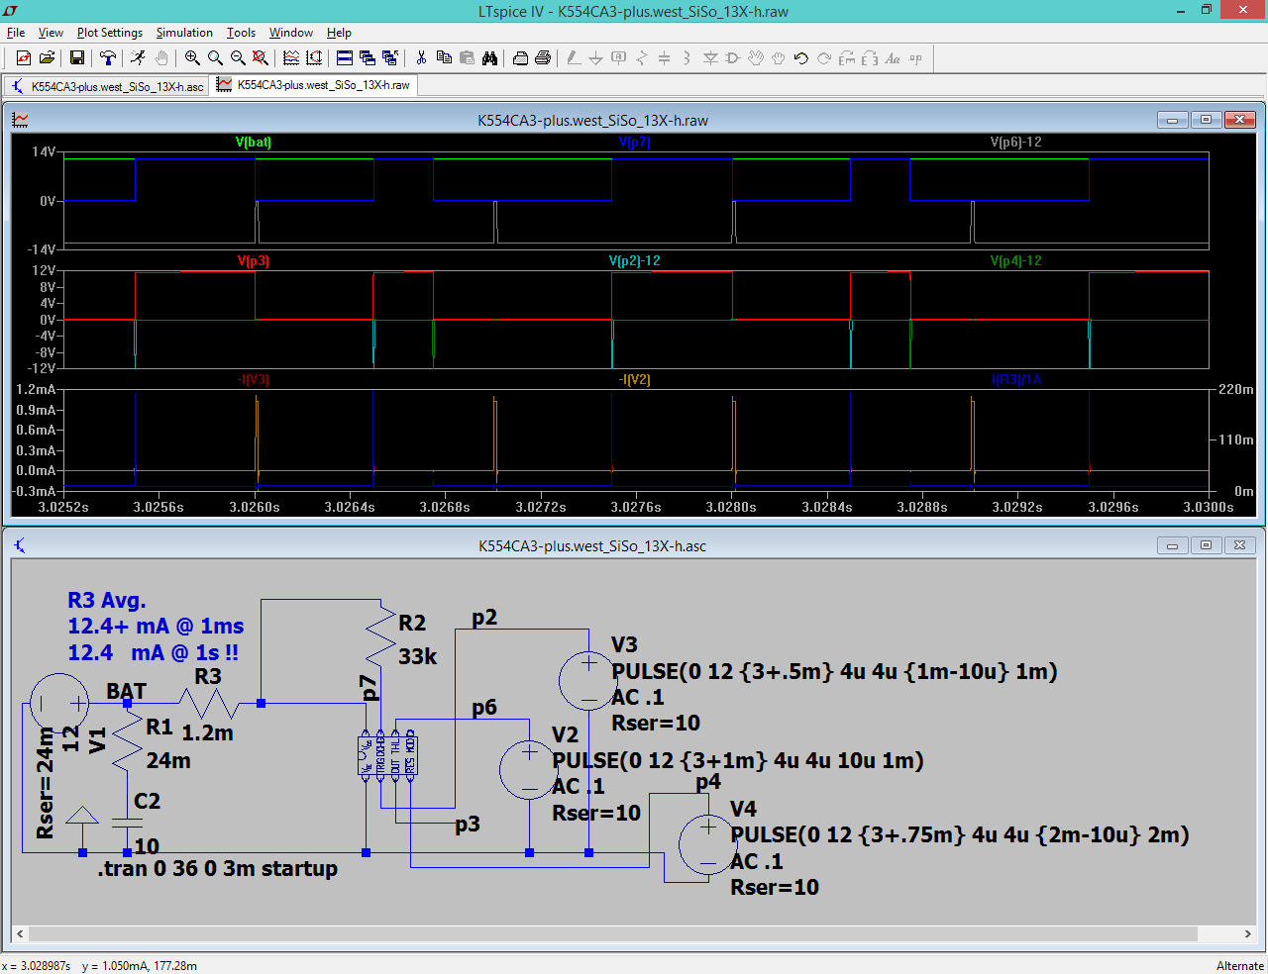Switch to the K554CA3-plus.west_SiSo_13X-h.raw tab
The image size is (1268, 974).
[x=313, y=85]
